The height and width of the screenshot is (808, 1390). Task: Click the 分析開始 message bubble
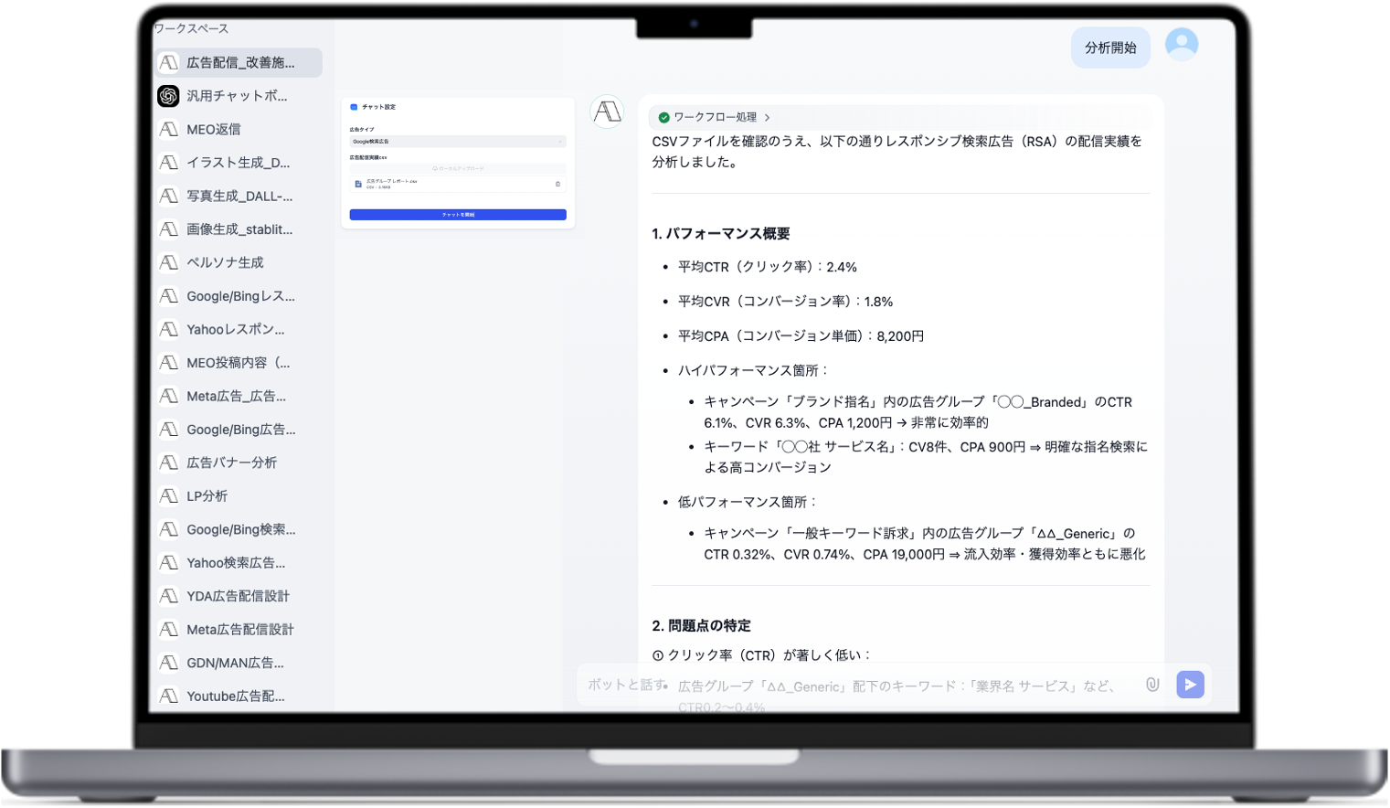(x=1109, y=48)
